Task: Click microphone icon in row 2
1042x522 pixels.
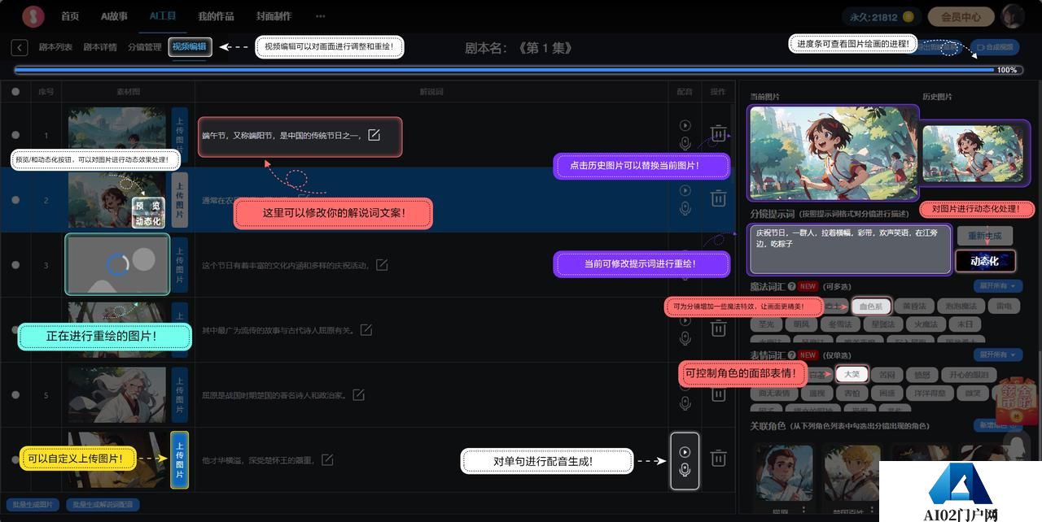Action: (x=685, y=209)
